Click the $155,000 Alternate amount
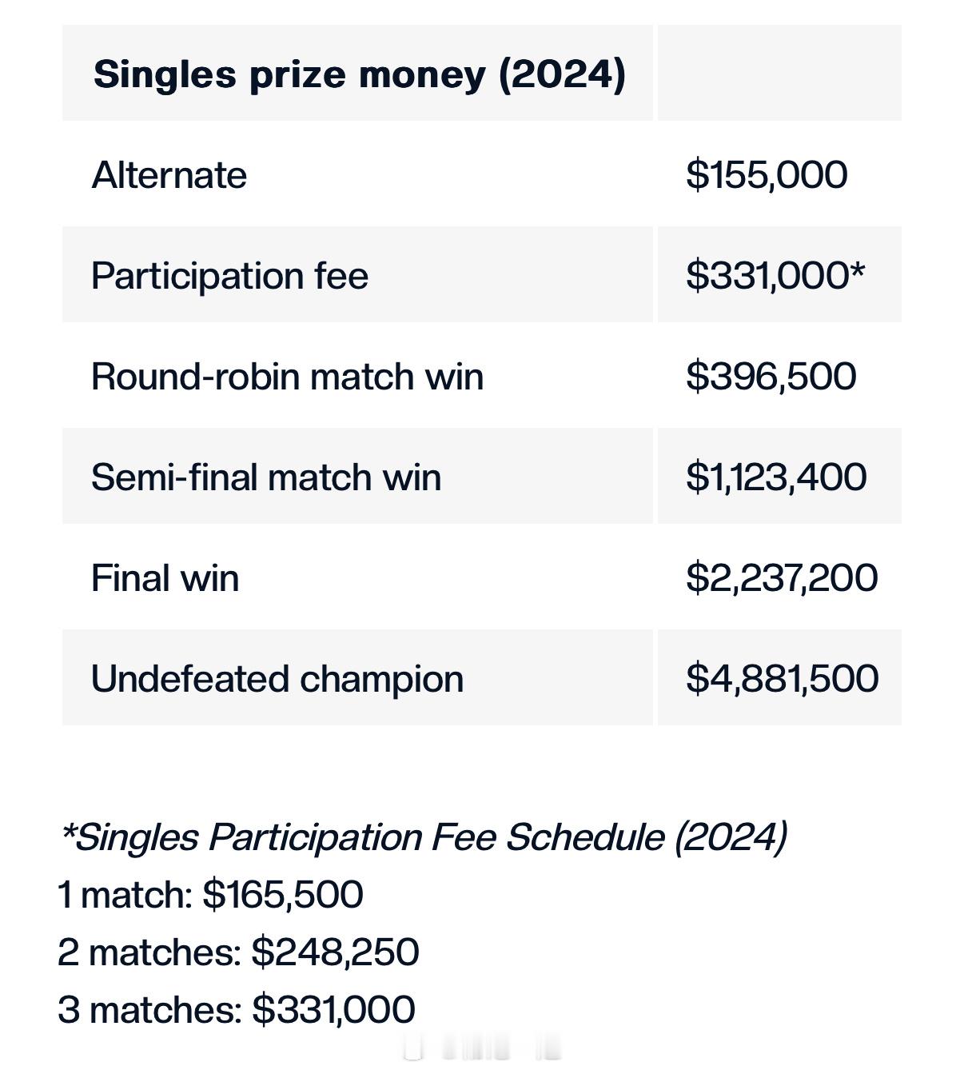964x1070 pixels. click(767, 174)
